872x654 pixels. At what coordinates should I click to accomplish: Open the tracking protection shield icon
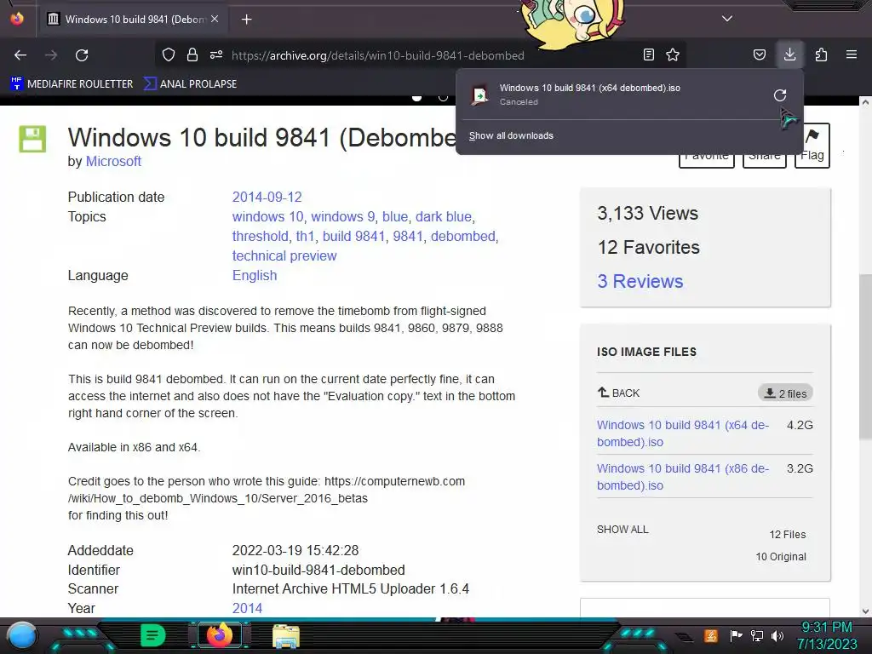click(169, 54)
